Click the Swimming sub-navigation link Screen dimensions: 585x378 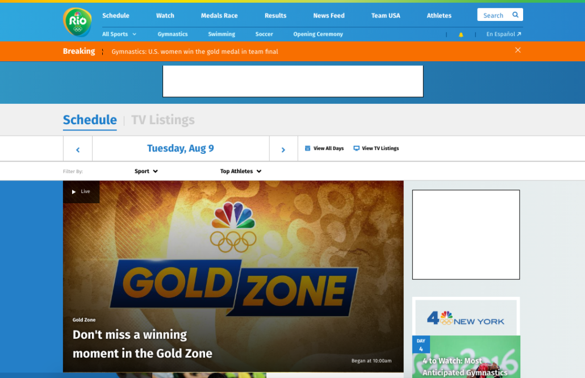[x=222, y=34]
